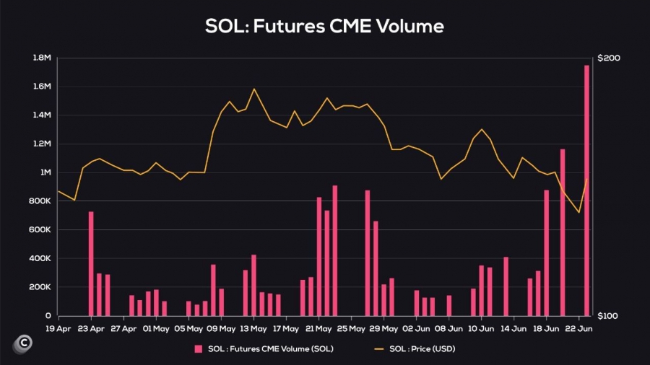Click the 1M y-axis label

click(45, 172)
